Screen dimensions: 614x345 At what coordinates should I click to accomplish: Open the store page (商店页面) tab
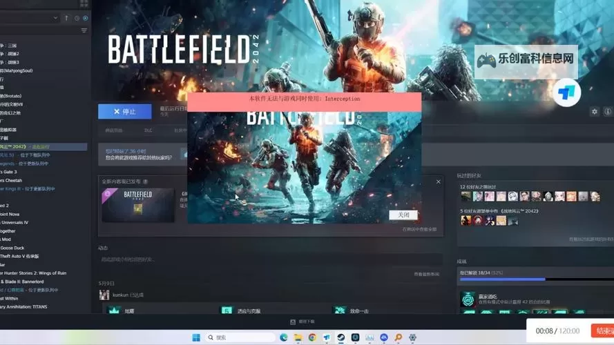114,130
